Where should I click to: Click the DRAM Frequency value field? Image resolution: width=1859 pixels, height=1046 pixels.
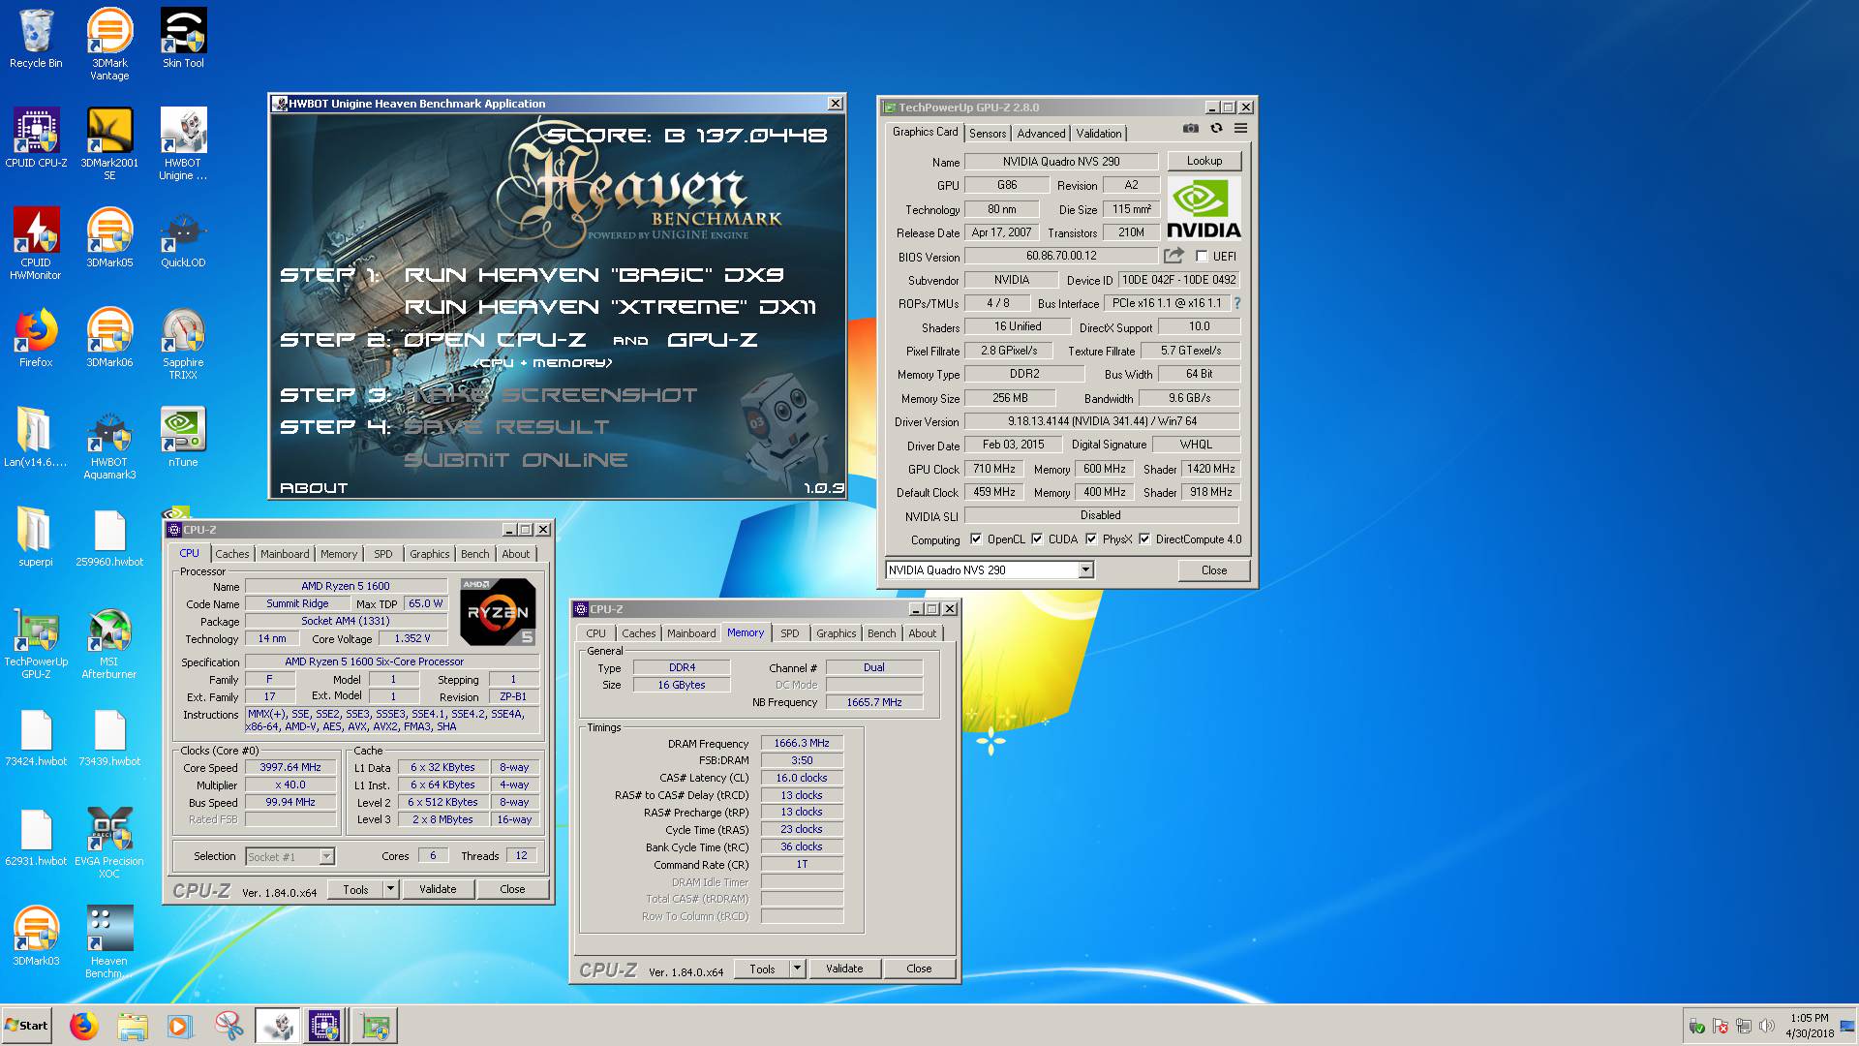click(x=802, y=744)
